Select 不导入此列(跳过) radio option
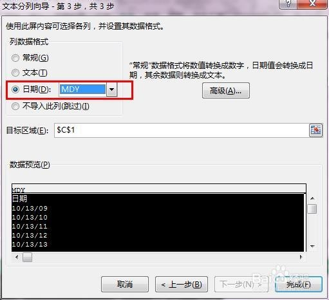329x300 pixels. (x=15, y=106)
